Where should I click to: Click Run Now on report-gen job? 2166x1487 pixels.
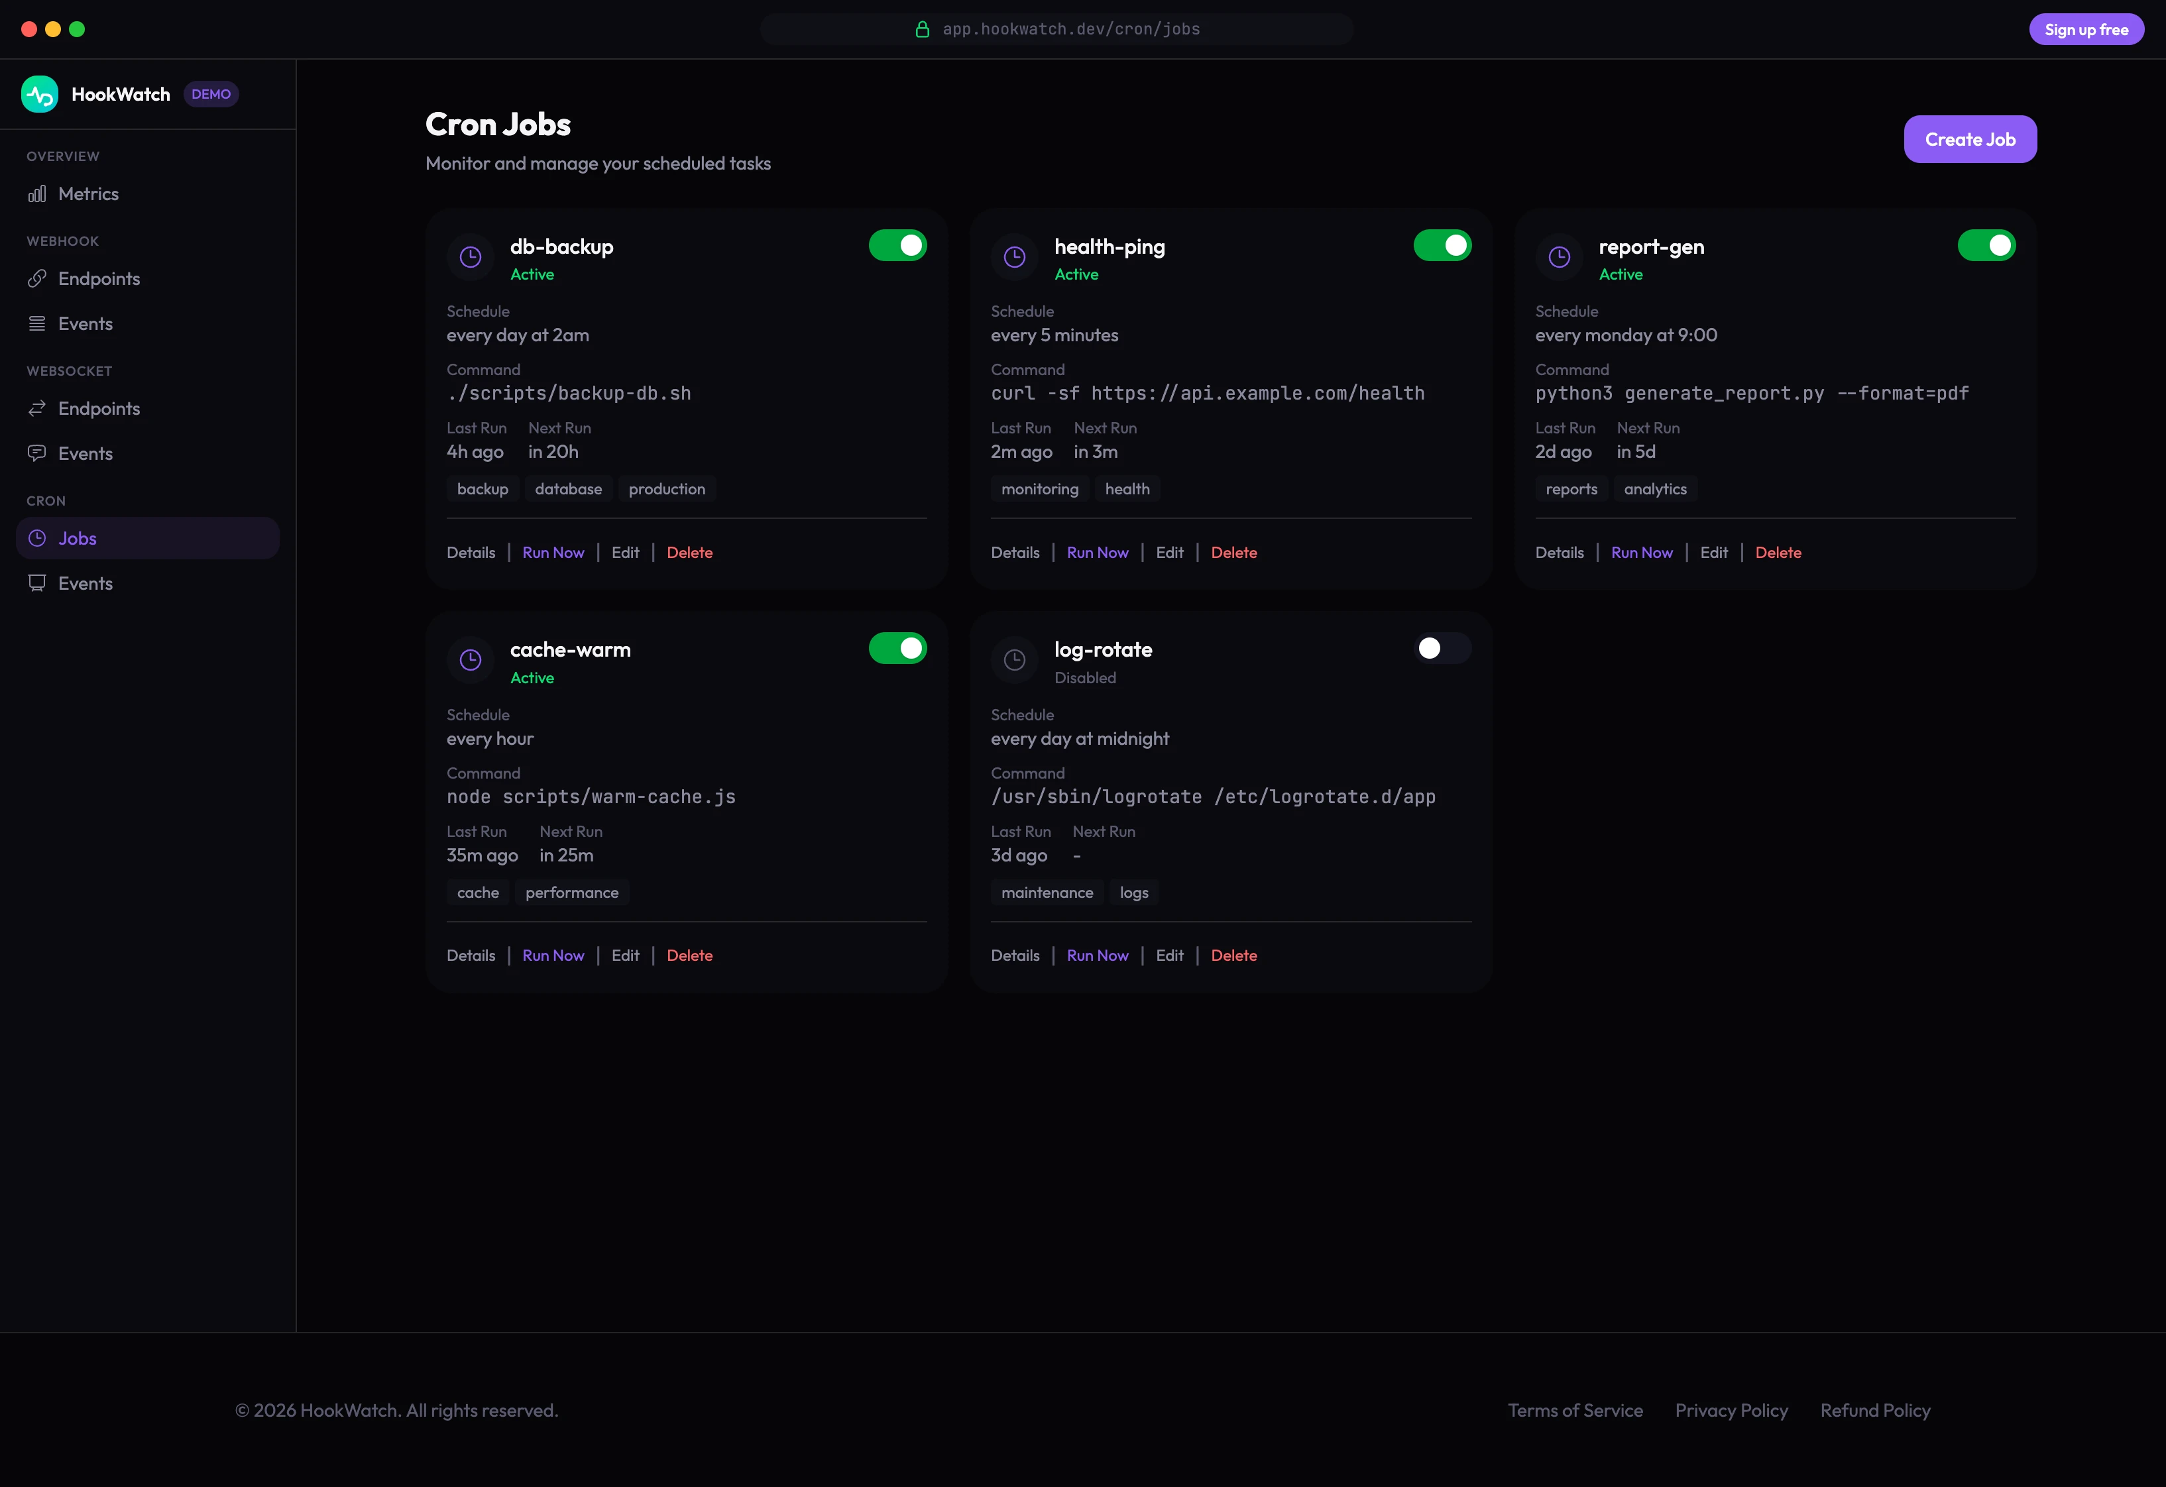coord(1641,553)
